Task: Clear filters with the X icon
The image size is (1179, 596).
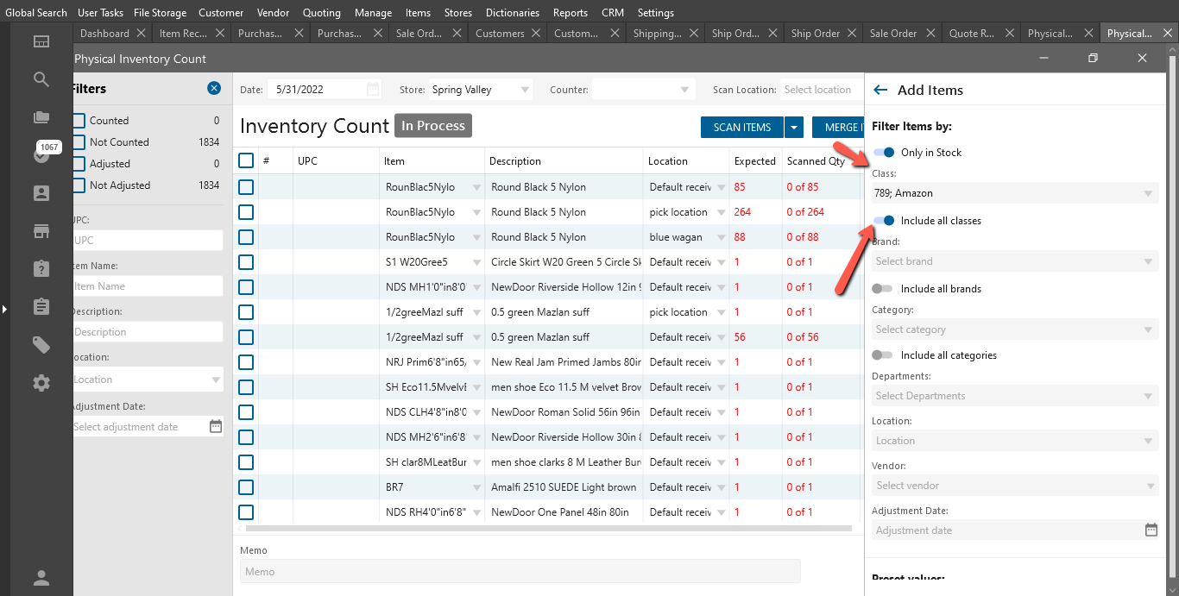Action: tap(214, 88)
